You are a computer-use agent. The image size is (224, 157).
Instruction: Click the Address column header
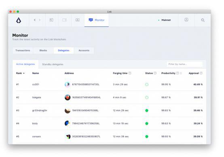click(x=69, y=73)
